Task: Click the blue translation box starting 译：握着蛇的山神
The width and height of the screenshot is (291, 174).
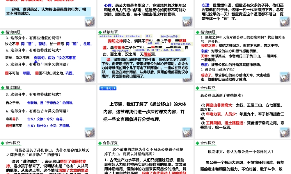Action: click(145, 68)
